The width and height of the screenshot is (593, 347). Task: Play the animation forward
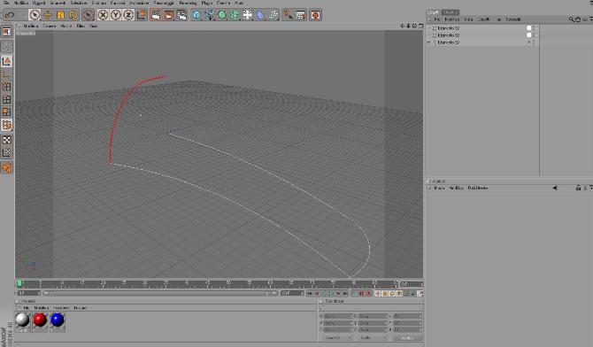pos(331,294)
